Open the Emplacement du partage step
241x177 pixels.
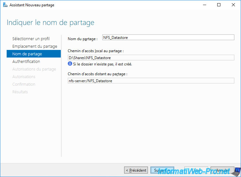coord(35,46)
